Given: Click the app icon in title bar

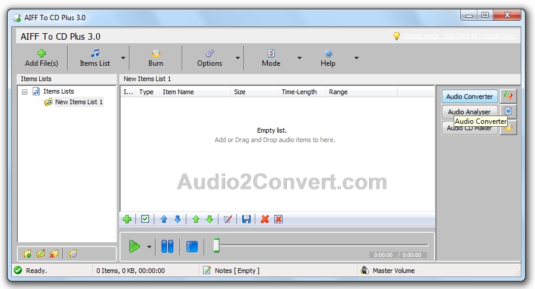Looking at the screenshot, I should [x=17, y=18].
